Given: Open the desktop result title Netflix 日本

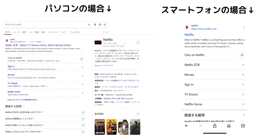Looking at the screenshot, I should point(38,45).
